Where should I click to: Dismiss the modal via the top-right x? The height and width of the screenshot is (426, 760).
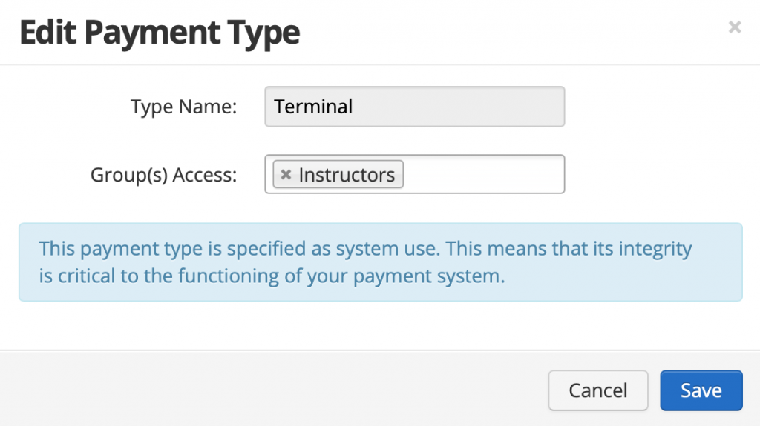coord(734,27)
